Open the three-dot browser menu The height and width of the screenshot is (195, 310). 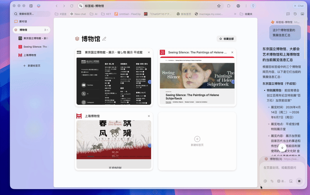point(246,6)
